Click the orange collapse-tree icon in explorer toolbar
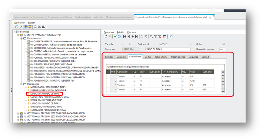The width and height of the screenshot is (263, 140). (x=30, y=27)
